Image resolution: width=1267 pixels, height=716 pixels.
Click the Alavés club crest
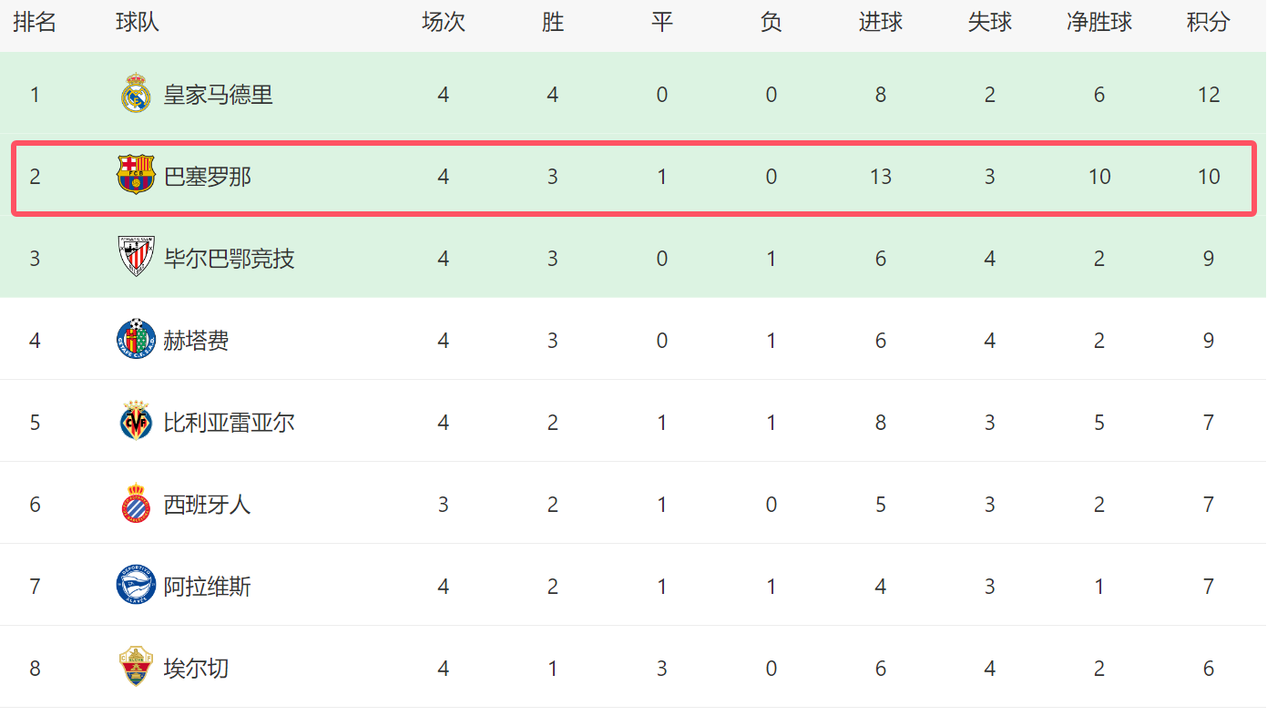click(x=136, y=585)
